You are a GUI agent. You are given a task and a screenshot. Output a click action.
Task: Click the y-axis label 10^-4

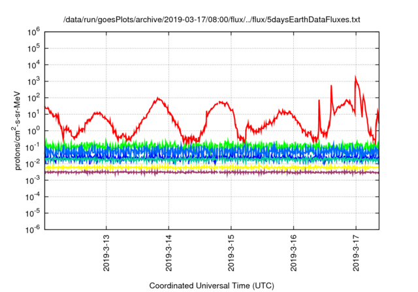[33, 197]
